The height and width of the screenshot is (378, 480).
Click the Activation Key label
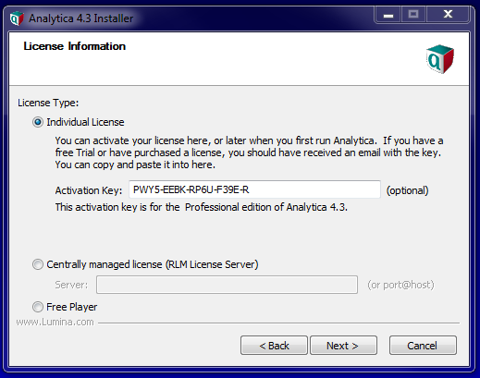[89, 190]
